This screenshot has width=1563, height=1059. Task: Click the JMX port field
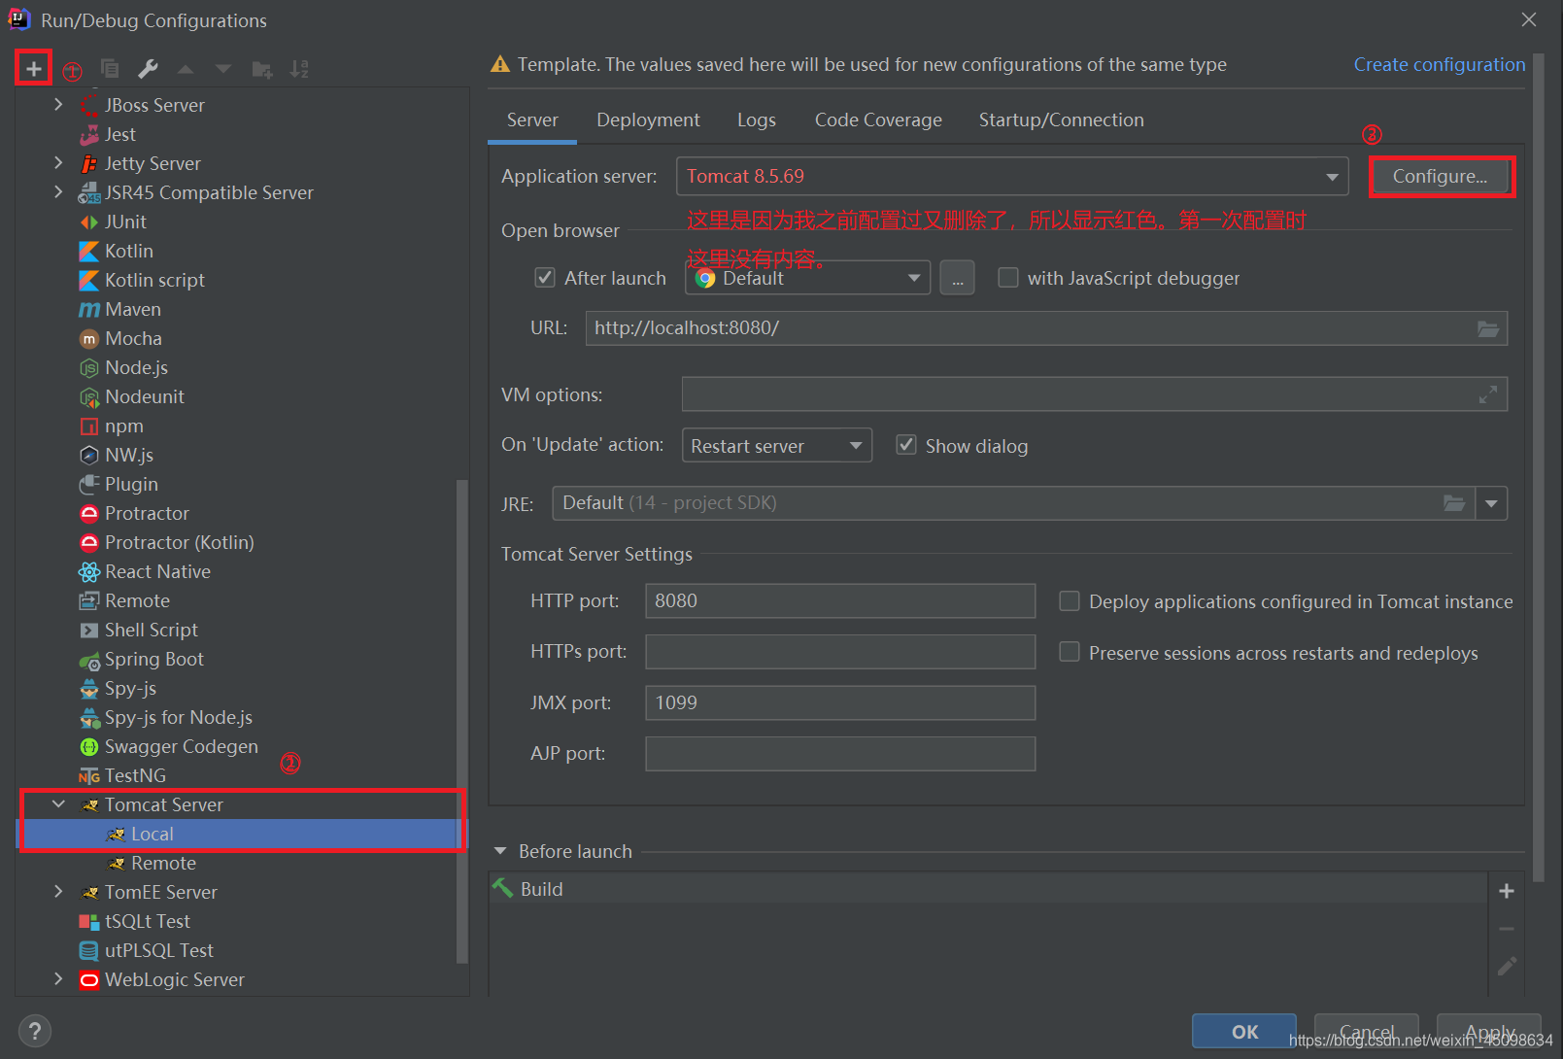pyautogui.click(x=840, y=702)
